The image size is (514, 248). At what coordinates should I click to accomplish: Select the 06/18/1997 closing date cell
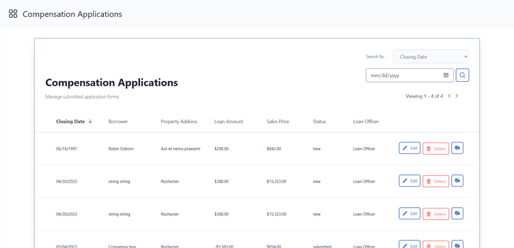click(66, 149)
